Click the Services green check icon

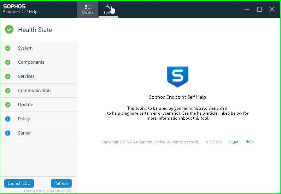click(8, 76)
